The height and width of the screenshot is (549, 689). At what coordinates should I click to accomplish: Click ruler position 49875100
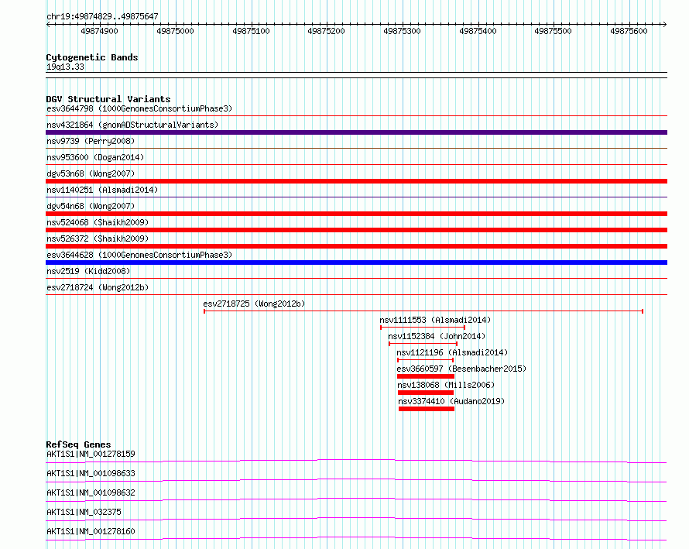[251, 31]
